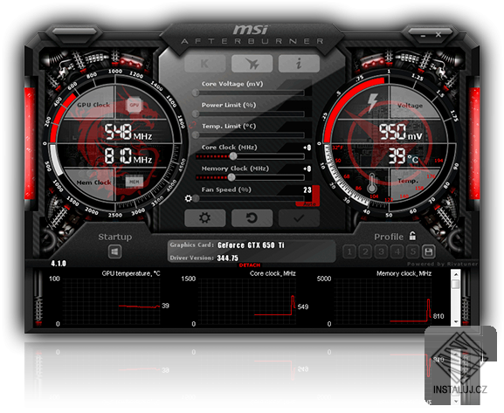The height and width of the screenshot is (413, 504).
Task: Click the Fan Speed slider handle
Action: click(x=196, y=198)
